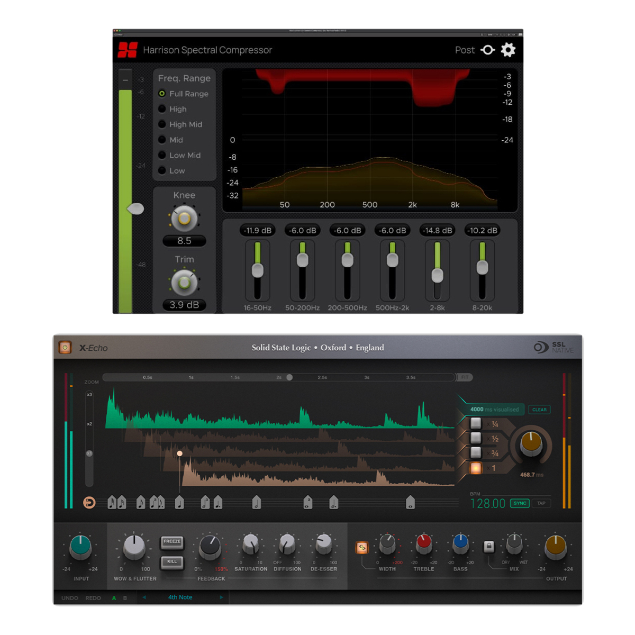Select the High frequency range
This screenshot has width=635, height=635.
(173, 109)
